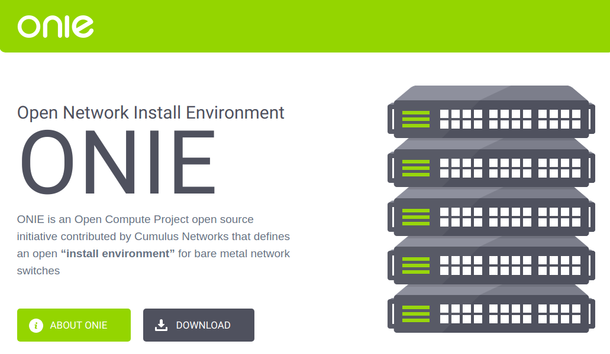The height and width of the screenshot is (354, 610).
Task: Click the info icon on About ONIE
Action: click(x=36, y=325)
